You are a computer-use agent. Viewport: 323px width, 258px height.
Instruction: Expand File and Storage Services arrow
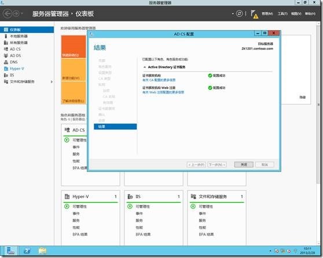coord(52,82)
